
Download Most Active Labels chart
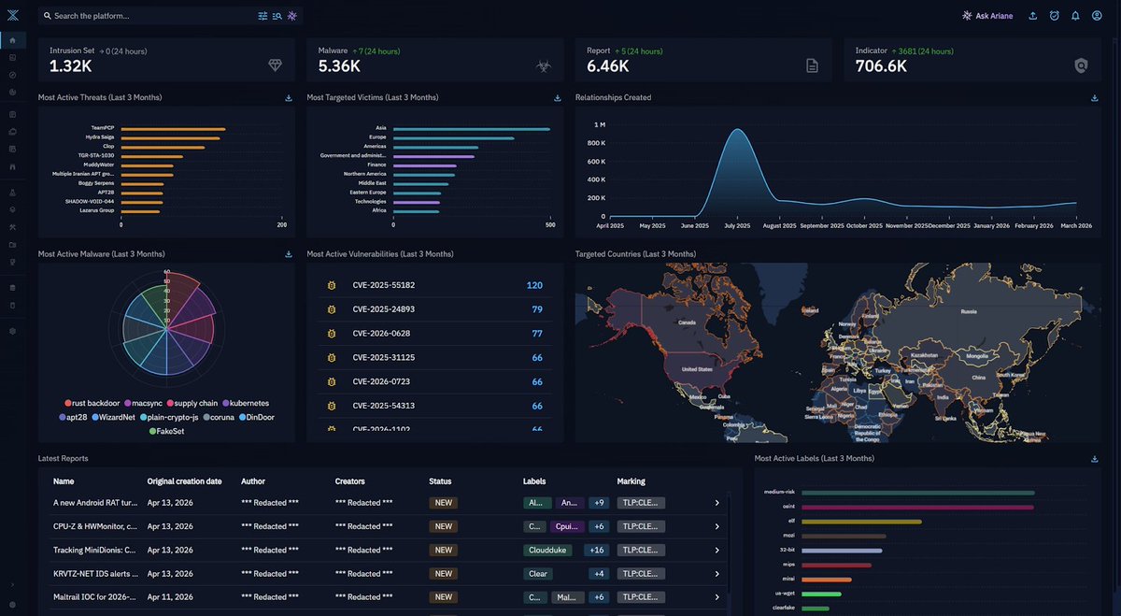click(1095, 459)
